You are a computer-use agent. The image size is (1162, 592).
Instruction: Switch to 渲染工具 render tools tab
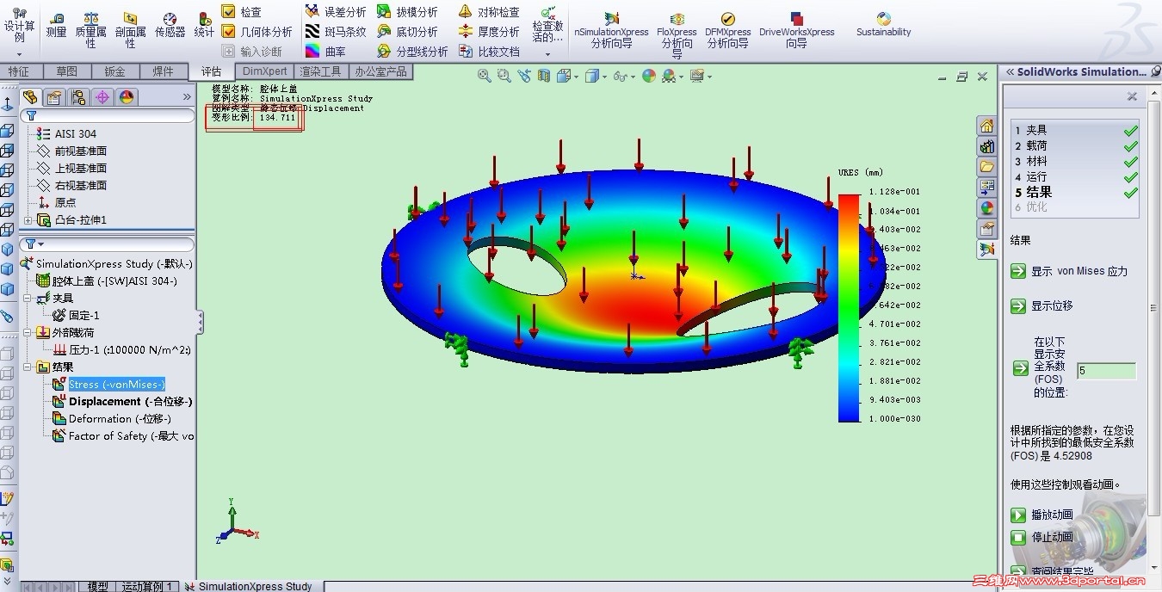click(x=321, y=71)
